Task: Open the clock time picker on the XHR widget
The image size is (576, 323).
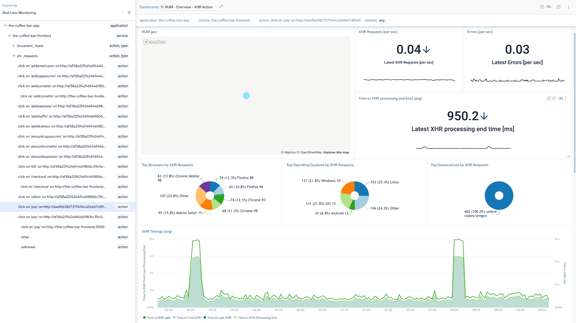Action: coord(554,98)
